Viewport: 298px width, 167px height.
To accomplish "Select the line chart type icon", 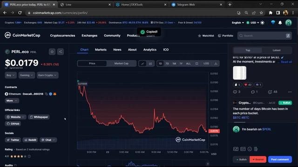I will click(x=142, y=64).
